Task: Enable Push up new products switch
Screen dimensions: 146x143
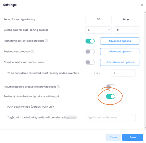Action: point(90,52)
